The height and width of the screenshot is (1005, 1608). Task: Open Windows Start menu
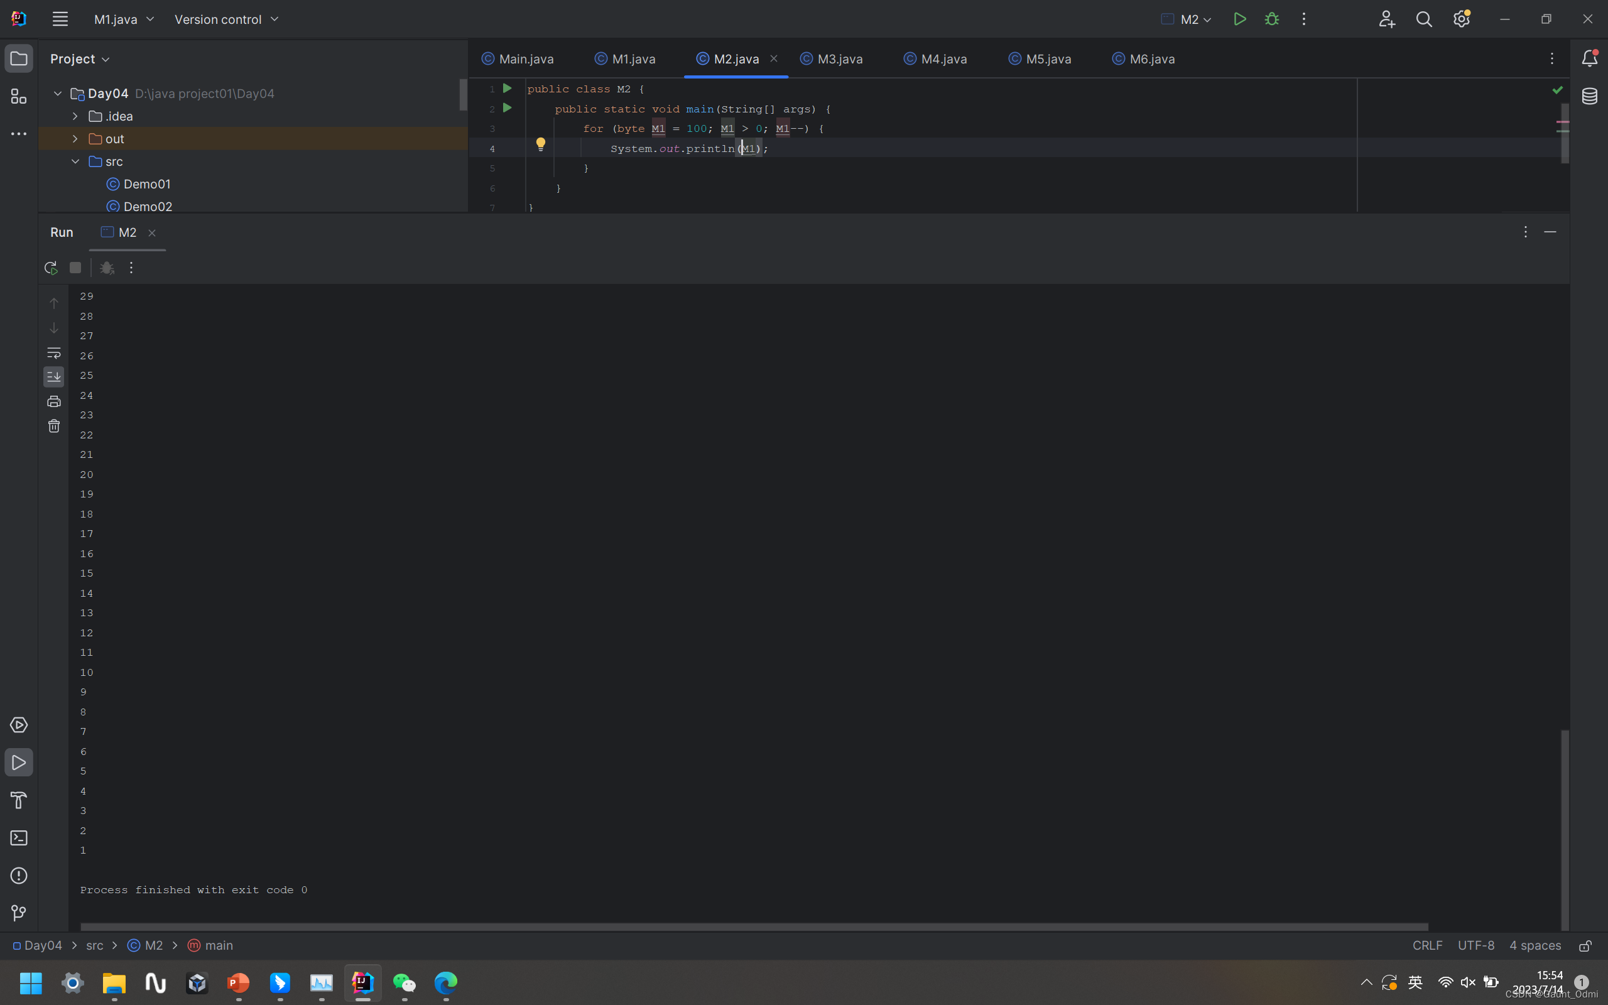click(31, 982)
